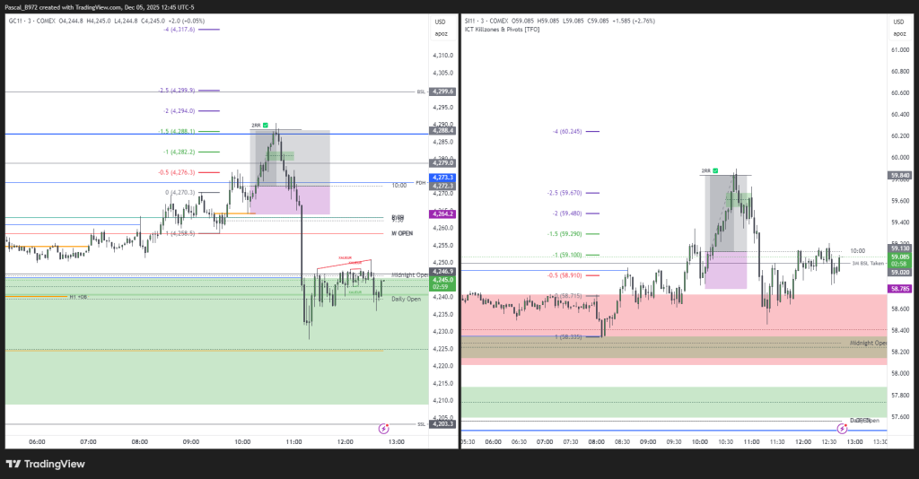919x479 pixels.
Task: Click the green 2RR checkmark on silver chart
Action: (715, 170)
